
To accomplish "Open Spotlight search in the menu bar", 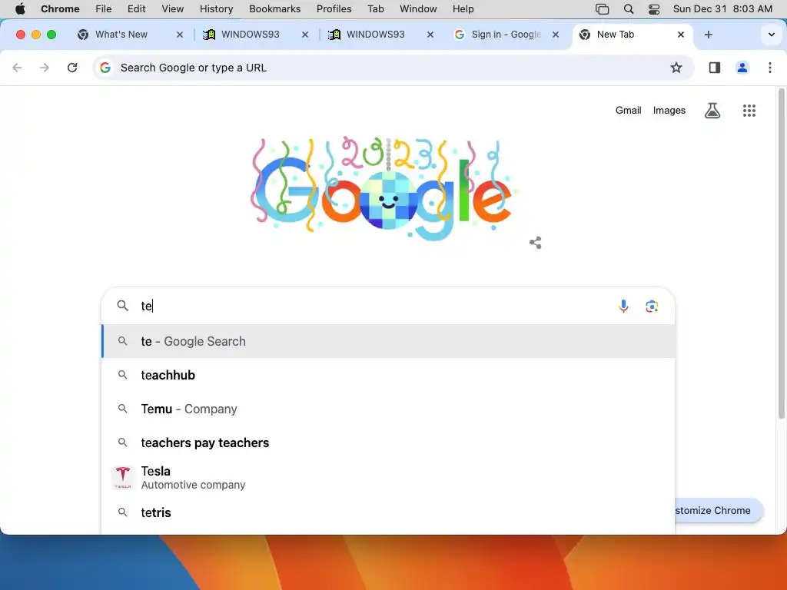I will coord(629,9).
